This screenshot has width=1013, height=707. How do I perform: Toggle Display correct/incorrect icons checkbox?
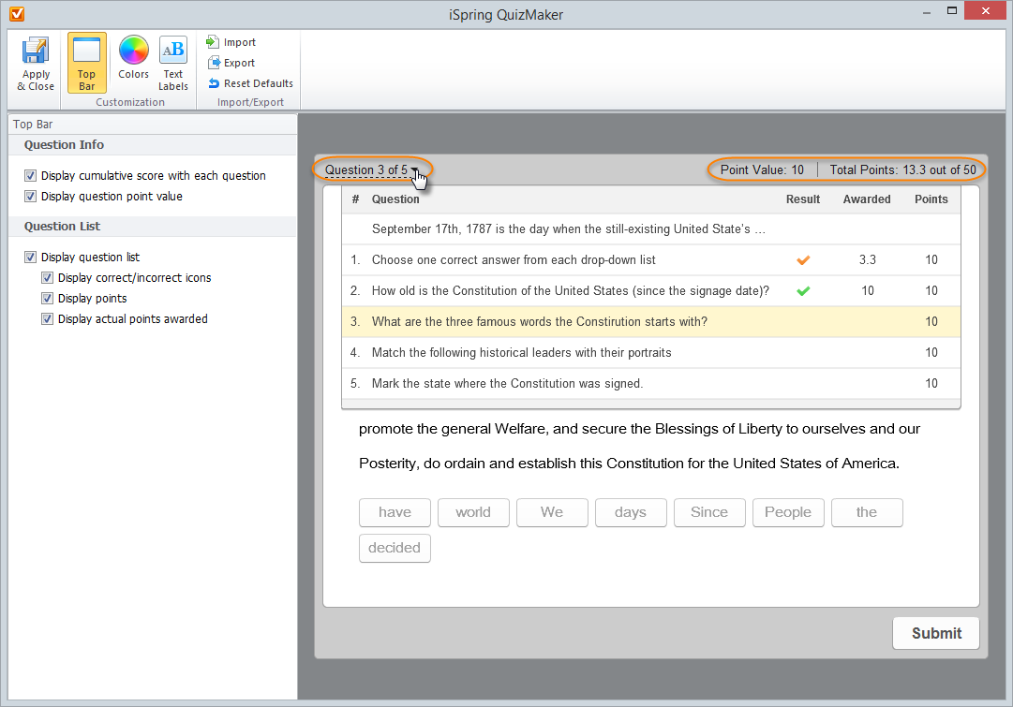(48, 278)
